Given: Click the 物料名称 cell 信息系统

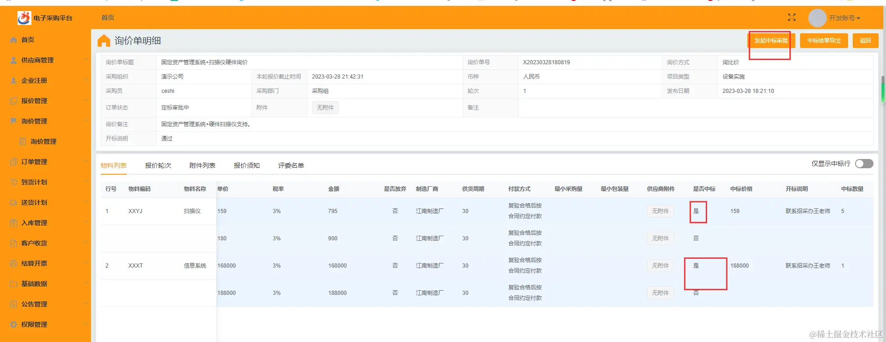Looking at the screenshot, I should coord(195,266).
